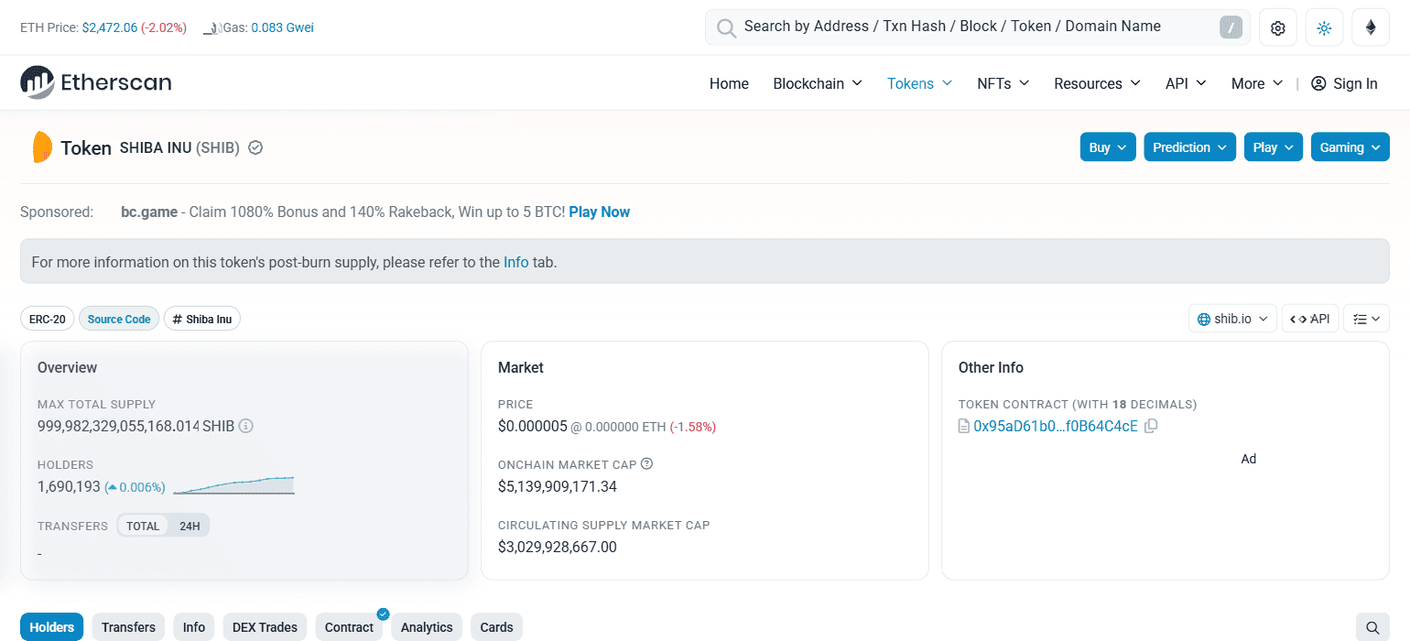
Task: Click the $5,139,909,171.34 market cap value
Action: (x=558, y=486)
